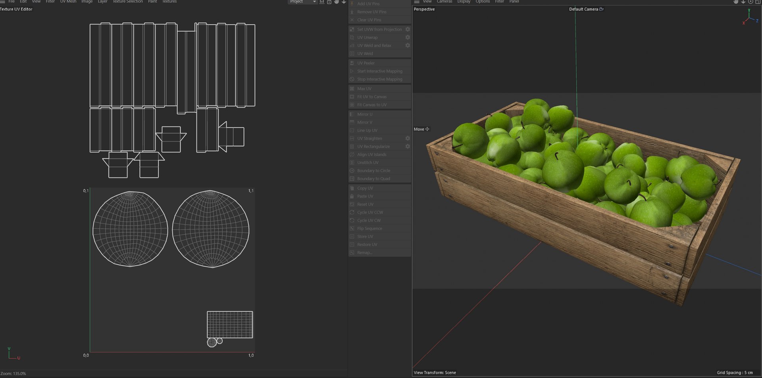Open the File menu in UV editor
This screenshot has width=762, height=378.
pyautogui.click(x=12, y=2)
